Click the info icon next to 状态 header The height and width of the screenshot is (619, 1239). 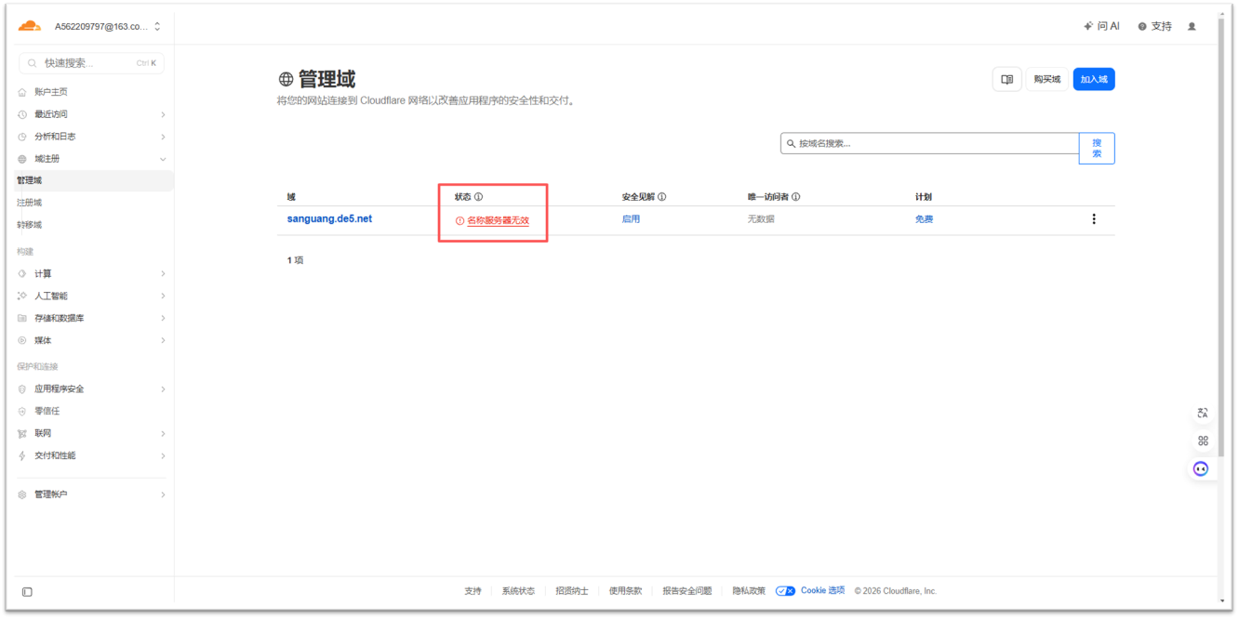[x=479, y=197]
